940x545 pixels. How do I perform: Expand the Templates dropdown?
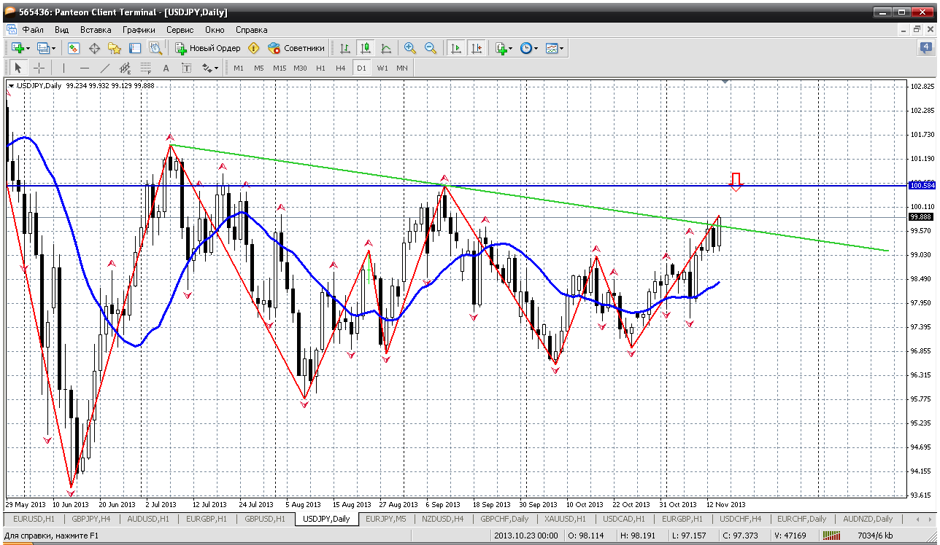point(555,48)
